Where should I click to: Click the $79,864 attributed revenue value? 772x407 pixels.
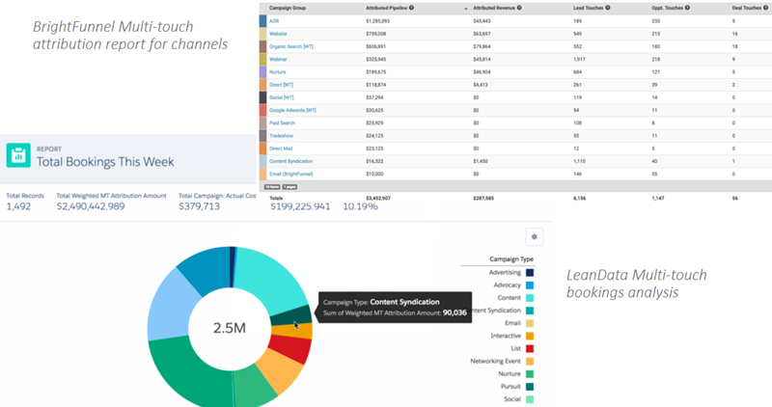click(x=482, y=46)
